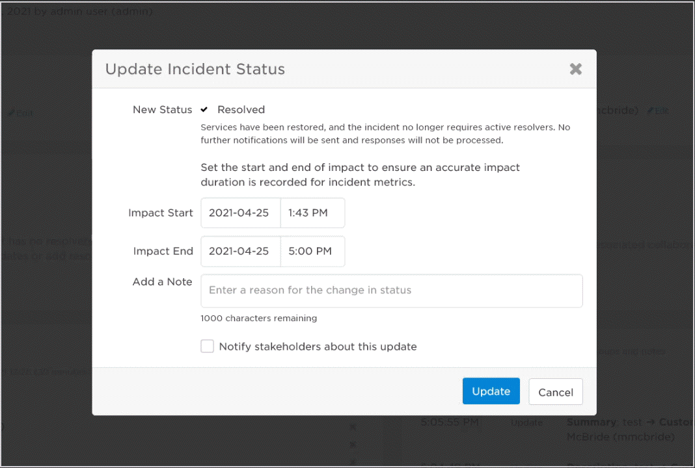
Task: Change the Impact End time 5:00 PM
Action: click(x=312, y=252)
